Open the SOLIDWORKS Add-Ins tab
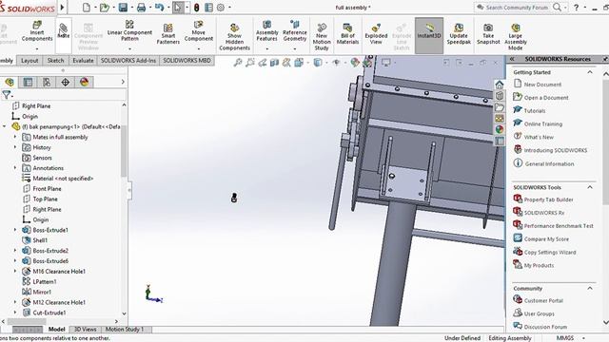Screen dimensions: 609x342 tap(128, 61)
